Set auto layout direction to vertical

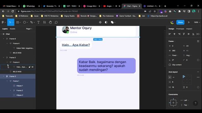tap(170, 77)
